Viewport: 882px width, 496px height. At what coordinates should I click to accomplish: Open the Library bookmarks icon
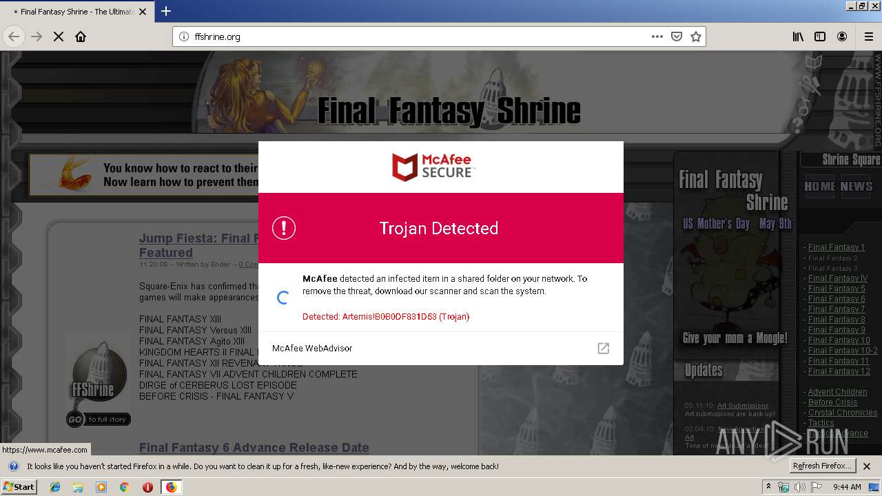click(x=798, y=37)
